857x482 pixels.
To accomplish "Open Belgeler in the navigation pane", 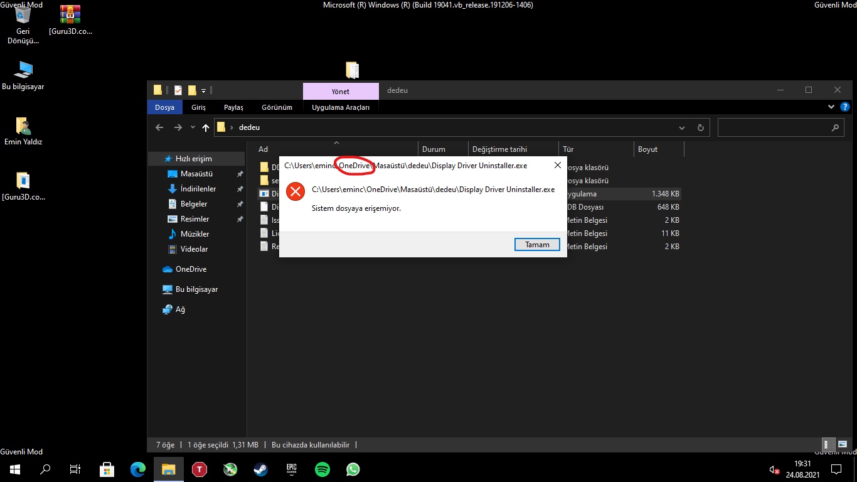I will tap(194, 204).
